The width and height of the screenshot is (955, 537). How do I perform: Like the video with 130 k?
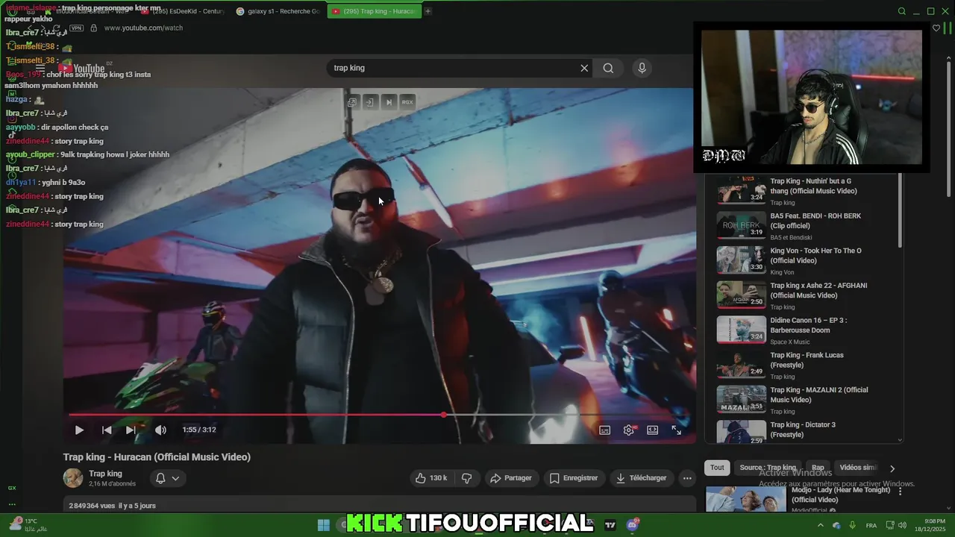coord(431,478)
